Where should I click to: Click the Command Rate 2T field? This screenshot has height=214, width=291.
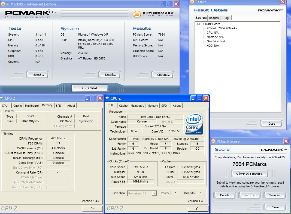(x=58, y=172)
